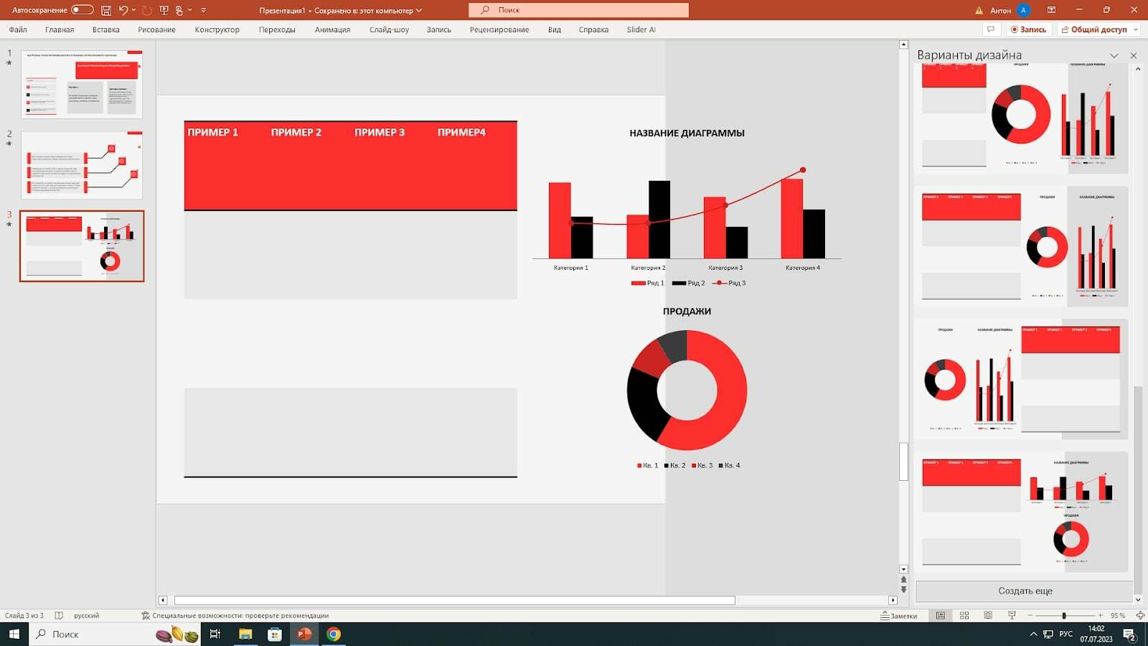Toggle the Заметки notes pane
Image resolution: width=1148 pixels, height=646 pixels.
[899, 615]
